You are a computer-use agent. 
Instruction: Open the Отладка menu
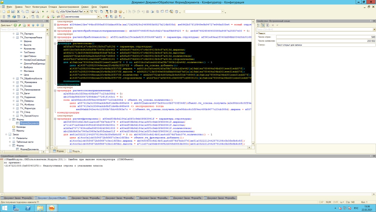point(53,7)
